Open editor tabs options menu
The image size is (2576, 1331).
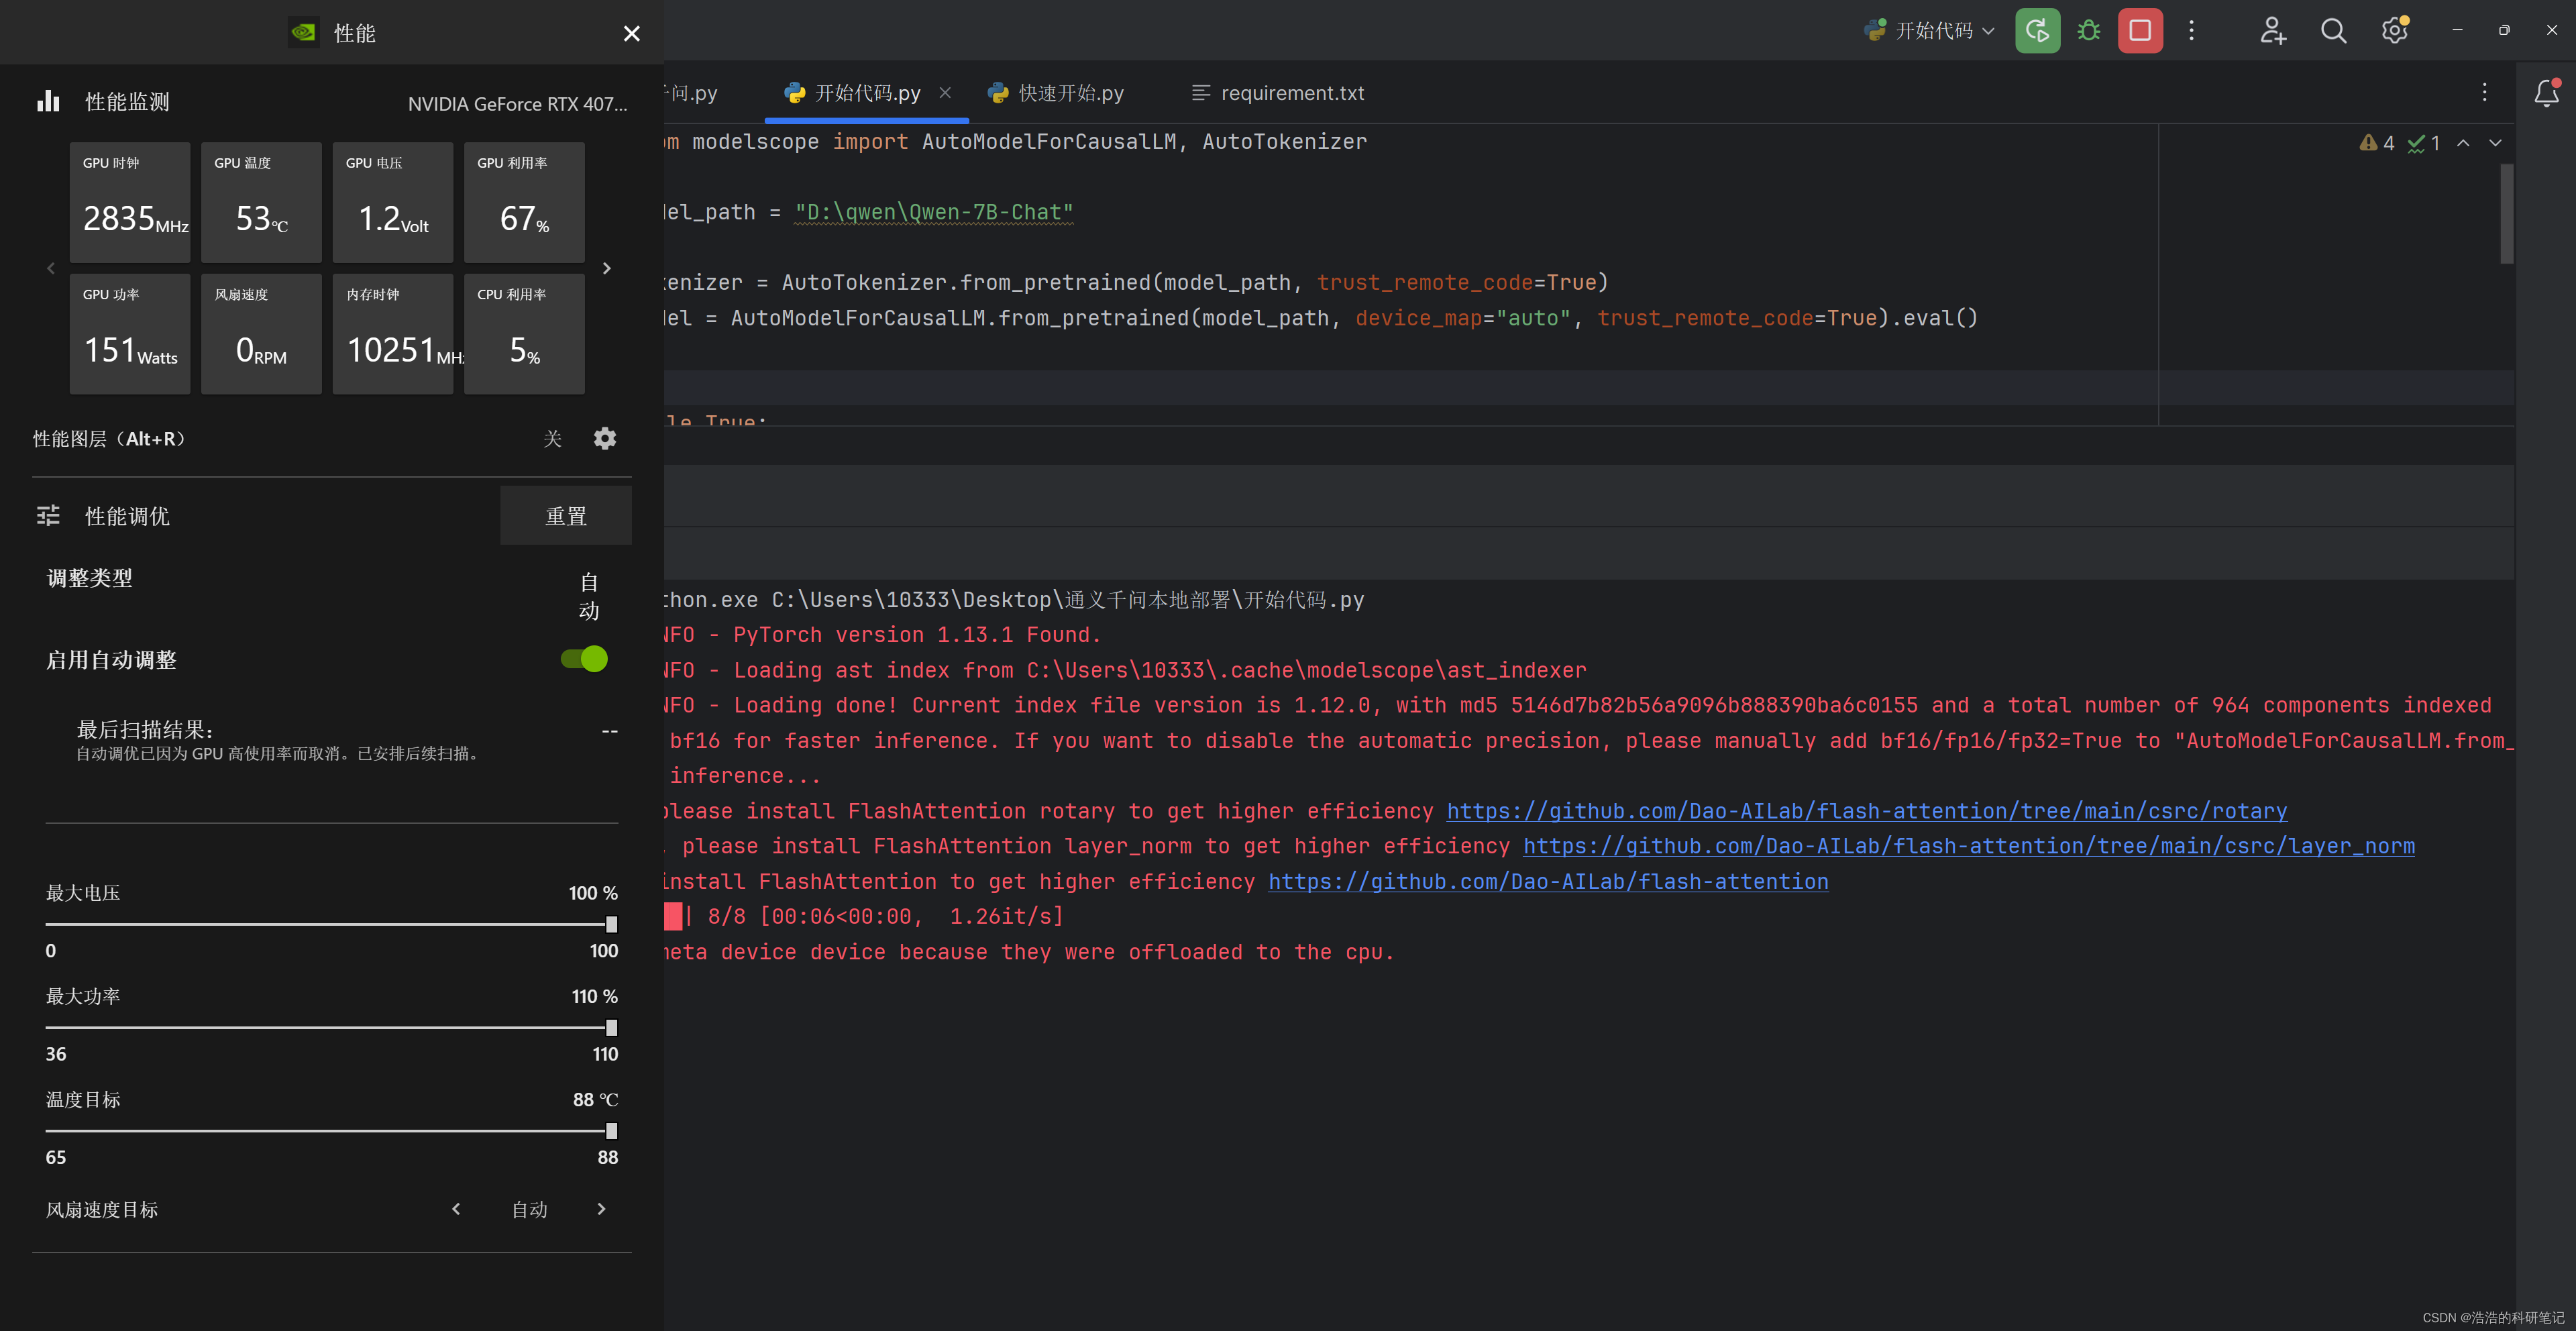coord(2484,92)
